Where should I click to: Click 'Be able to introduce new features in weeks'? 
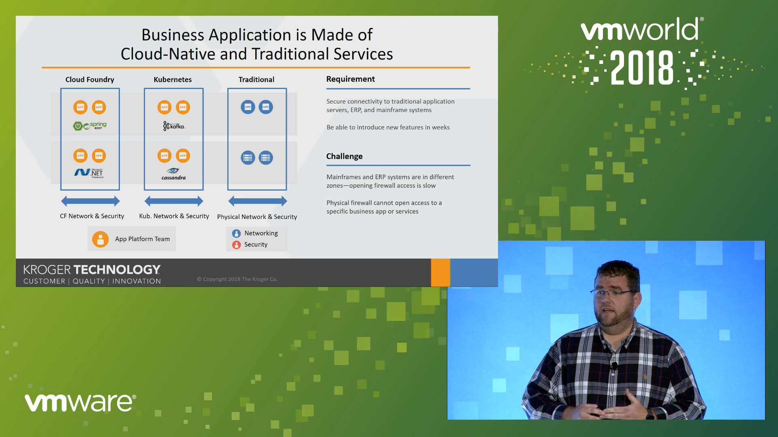tap(388, 127)
